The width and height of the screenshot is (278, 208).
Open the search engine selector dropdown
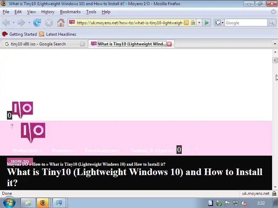[x=219, y=23]
